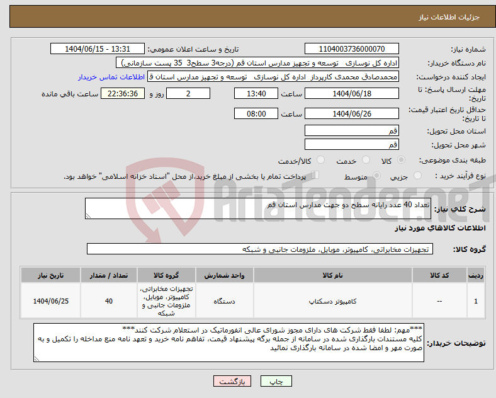Click the طبقه بندی موضوعی label
The width and height of the screenshot is (496, 398).
[x=453, y=161]
